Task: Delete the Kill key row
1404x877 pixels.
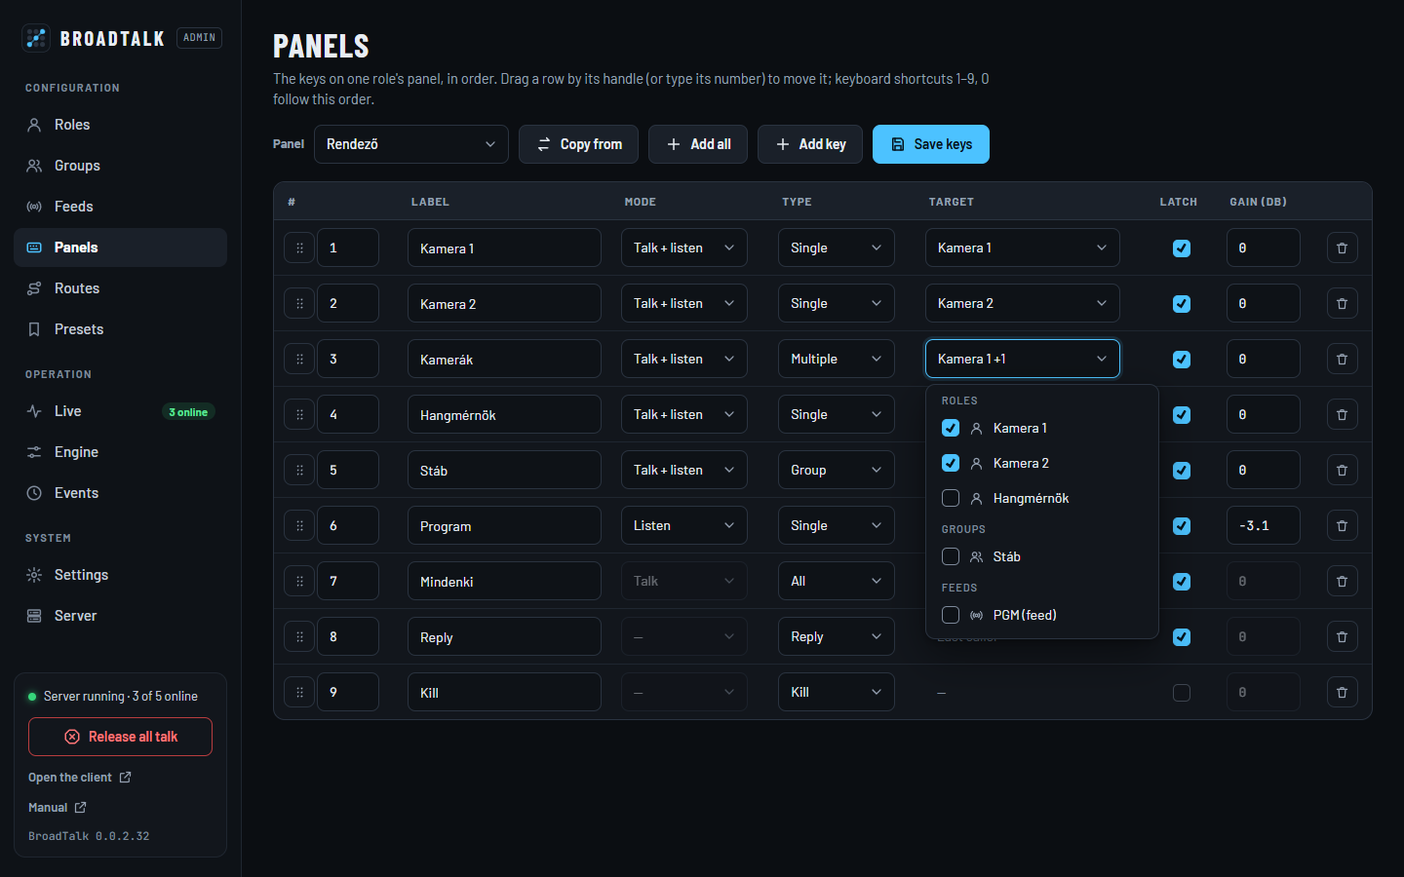Action: [1342, 692]
